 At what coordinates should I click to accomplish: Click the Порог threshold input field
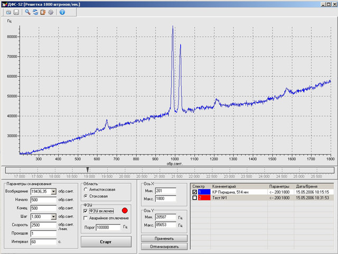108,227
